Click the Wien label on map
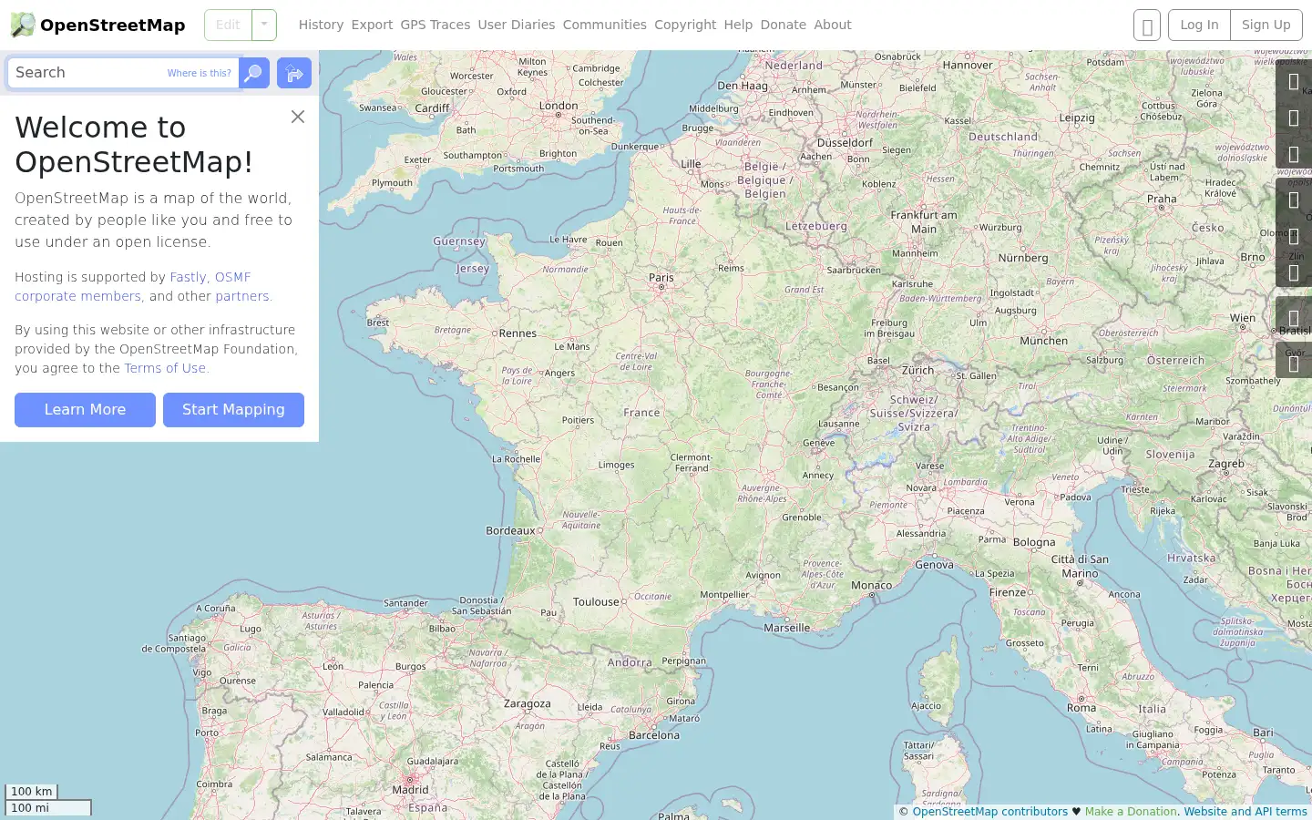 pos(1243,318)
